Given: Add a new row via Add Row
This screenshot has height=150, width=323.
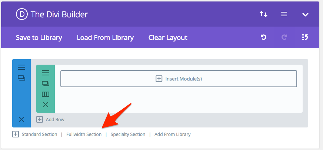Looking at the screenshot, I should (x=50, y=119).
